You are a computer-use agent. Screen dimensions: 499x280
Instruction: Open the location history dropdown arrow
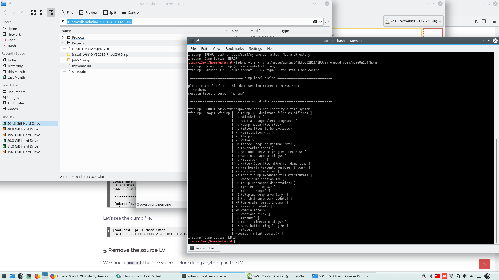click(321, 22)
